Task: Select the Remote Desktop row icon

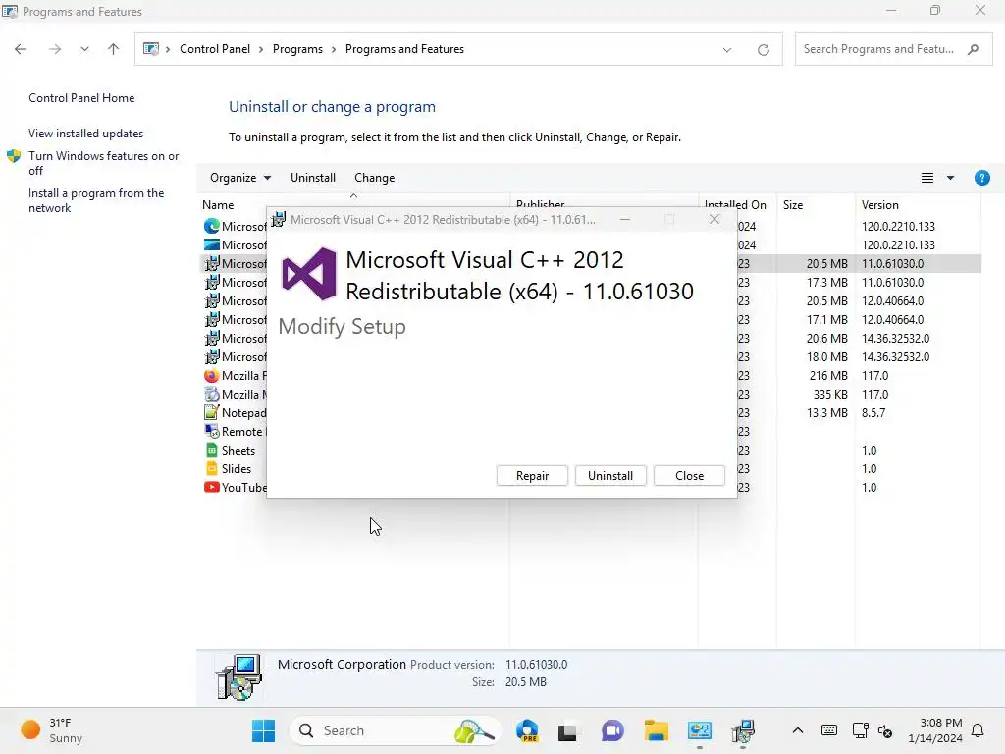Action: coord(212,432)
